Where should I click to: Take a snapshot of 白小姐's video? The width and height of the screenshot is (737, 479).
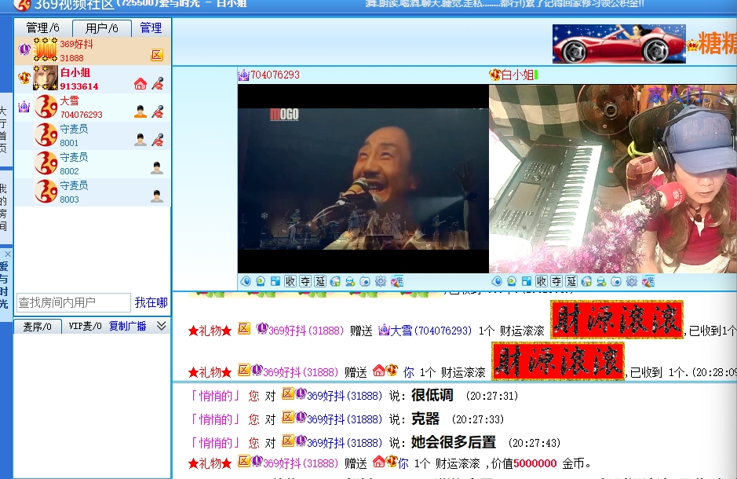[616, 282]
